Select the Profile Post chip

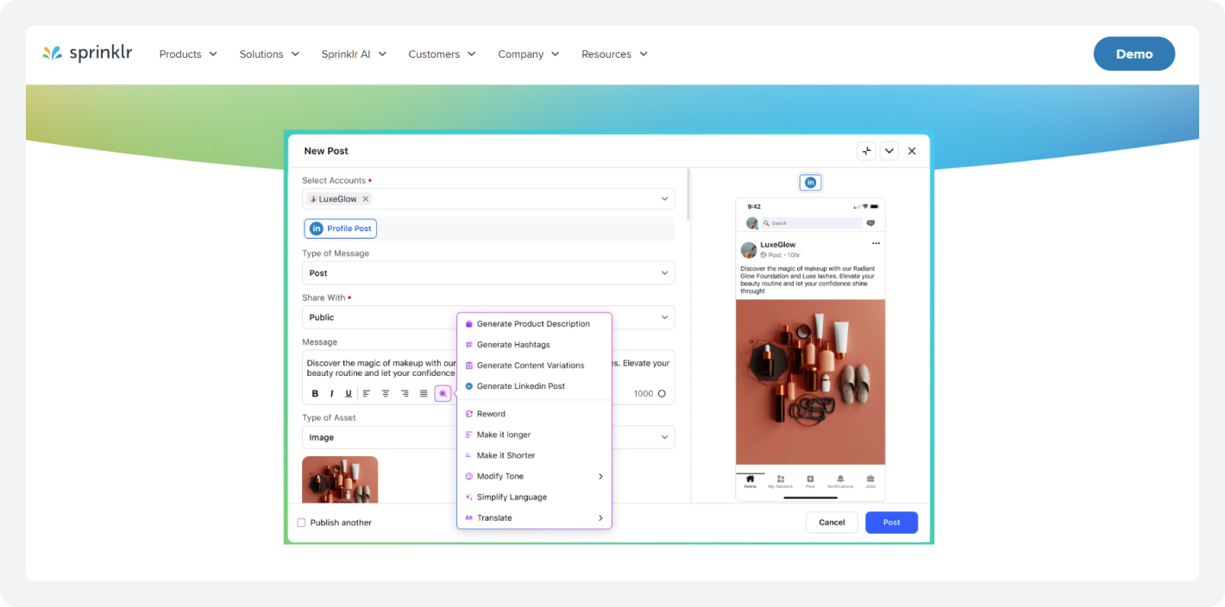pyautogui.click(x=341, y=228)
